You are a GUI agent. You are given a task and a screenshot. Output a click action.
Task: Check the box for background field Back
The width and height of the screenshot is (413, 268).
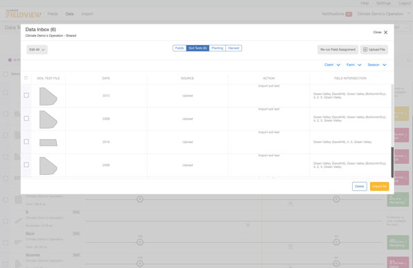pyautogui.click(x=6, y=243)
